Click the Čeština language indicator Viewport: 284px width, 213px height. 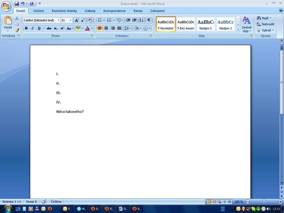tap(56, 202)
